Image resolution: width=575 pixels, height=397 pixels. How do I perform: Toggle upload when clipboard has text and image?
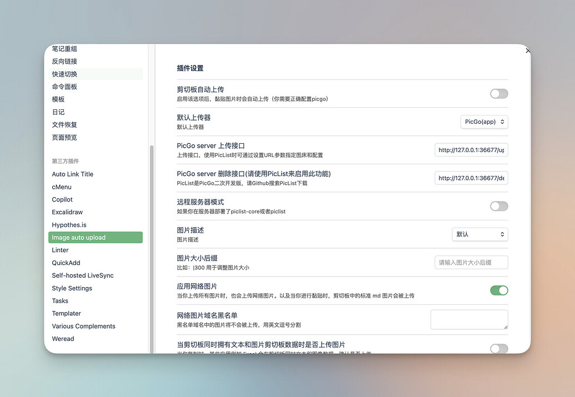click(499, 349)
